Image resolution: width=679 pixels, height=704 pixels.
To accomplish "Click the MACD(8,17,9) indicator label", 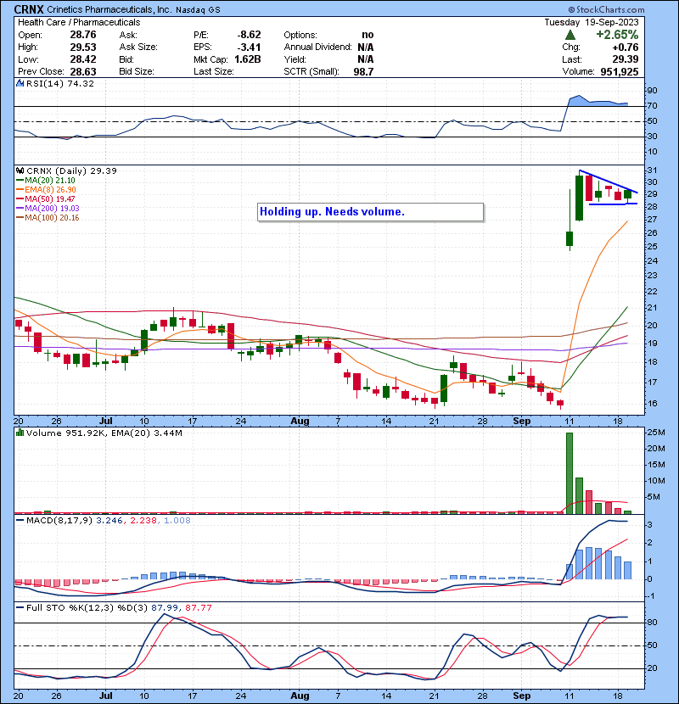I will pos(60,521).
